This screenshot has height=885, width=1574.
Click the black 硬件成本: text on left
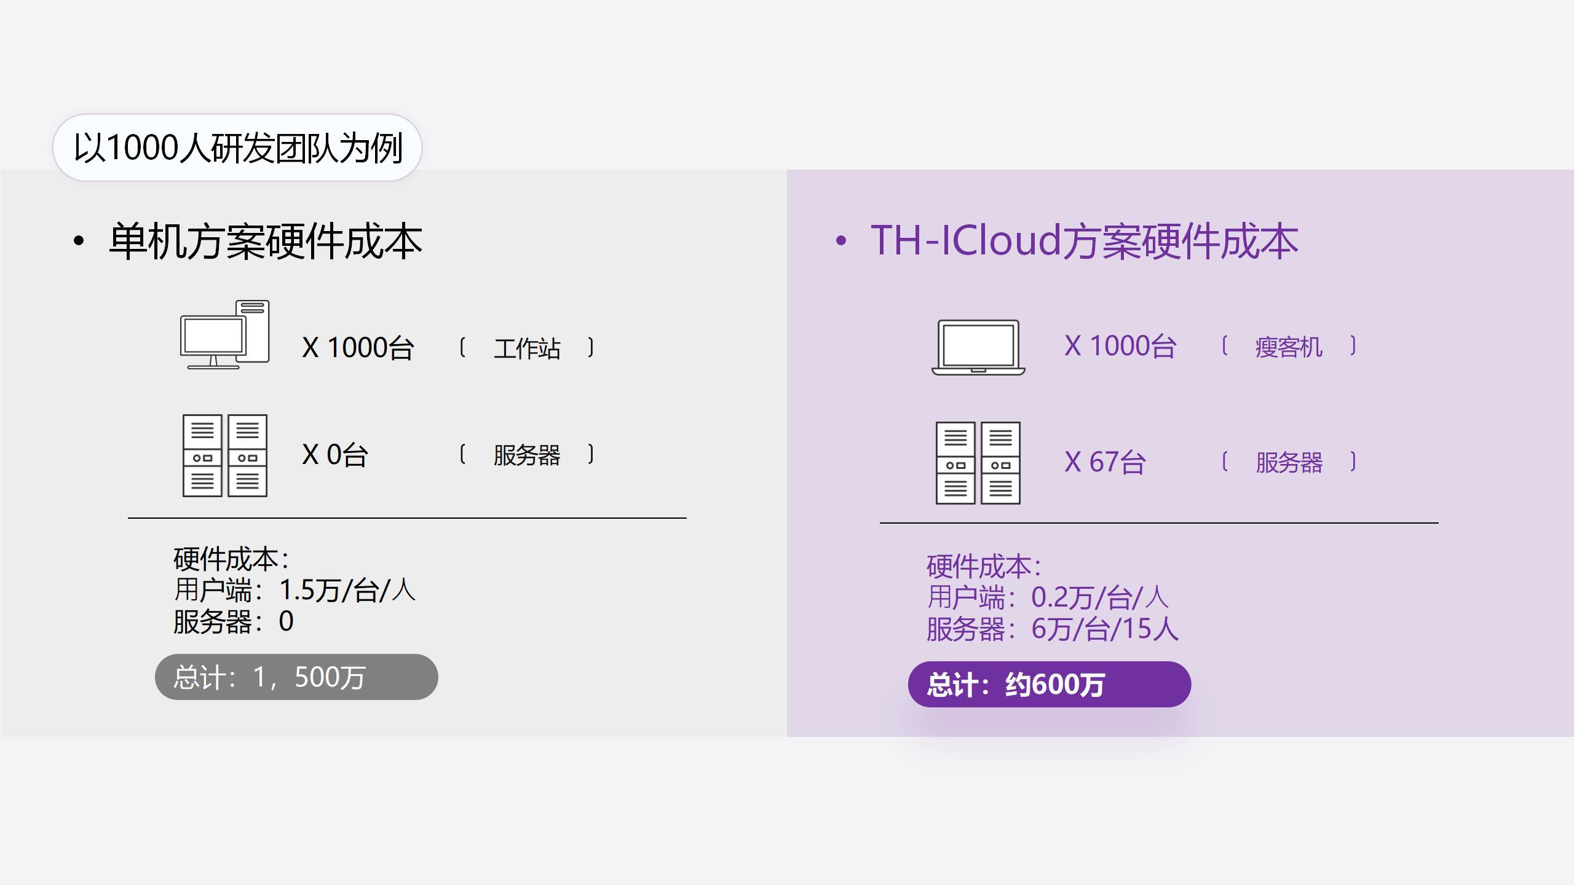click(231, 559)
